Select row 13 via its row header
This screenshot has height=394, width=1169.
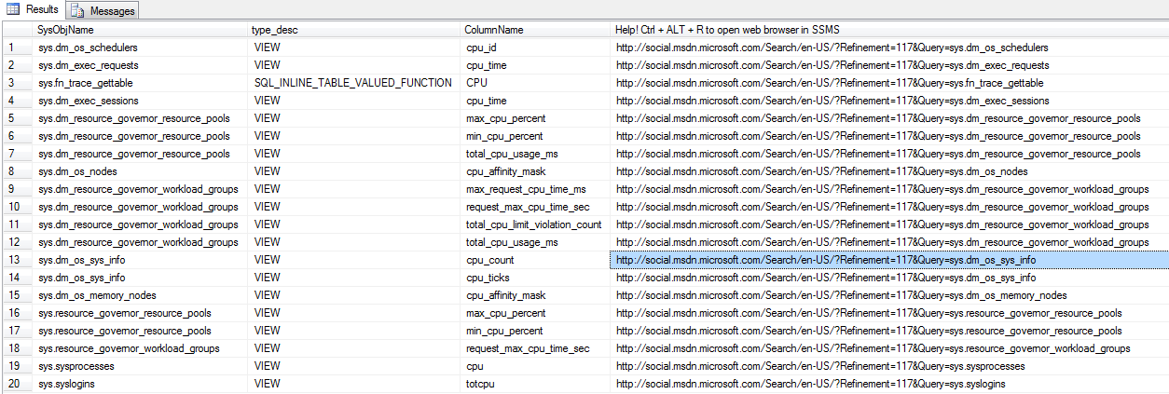(x=13, y=260)
